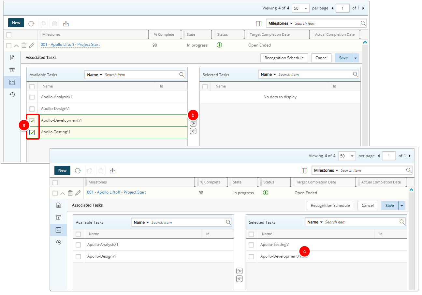Click the move-right arrow between task lists in the back window
The image size is (422, 295).
[x=193, y=124]
